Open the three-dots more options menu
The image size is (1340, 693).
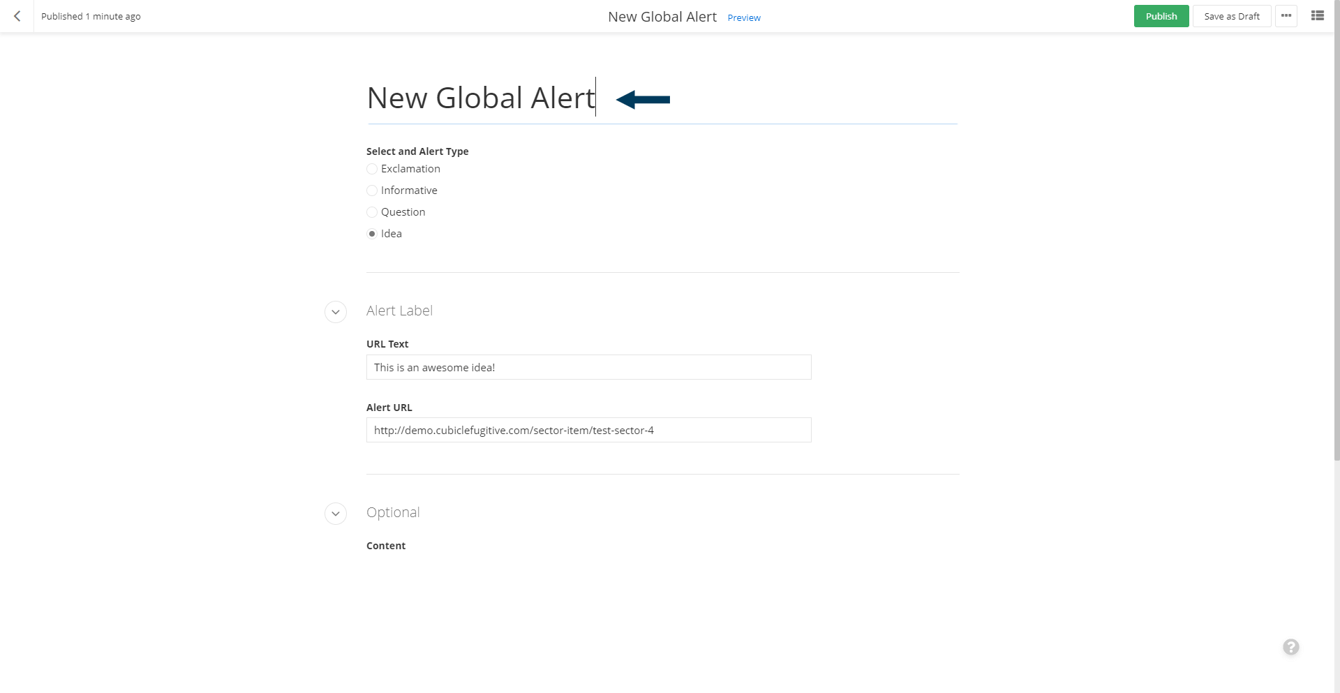click(1286, 16)
